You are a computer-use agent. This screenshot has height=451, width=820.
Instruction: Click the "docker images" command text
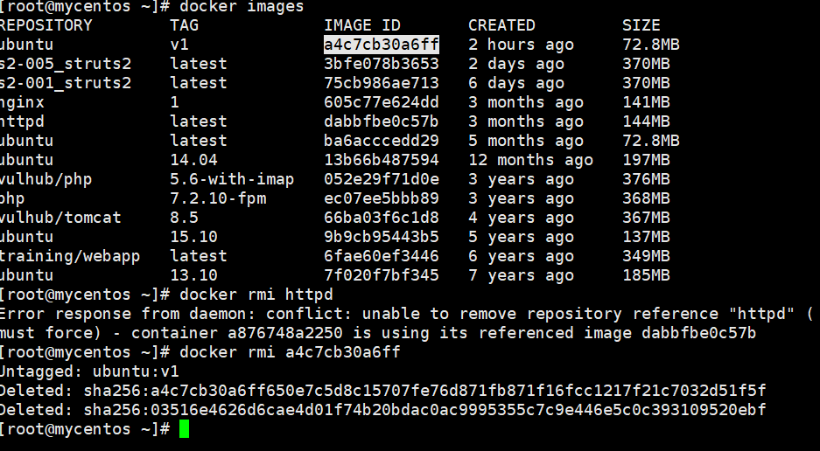(x=242, y=7)
